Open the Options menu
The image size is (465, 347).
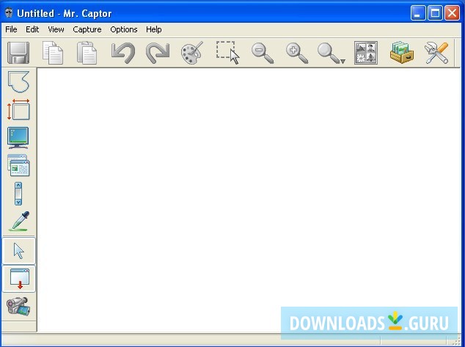point(124,29)
